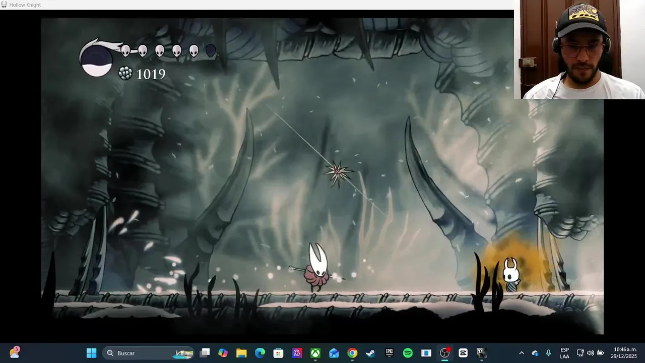This screenshot has height=363, width=645.
Task: Open the Xbox app
Action: (x=315, y=353)
